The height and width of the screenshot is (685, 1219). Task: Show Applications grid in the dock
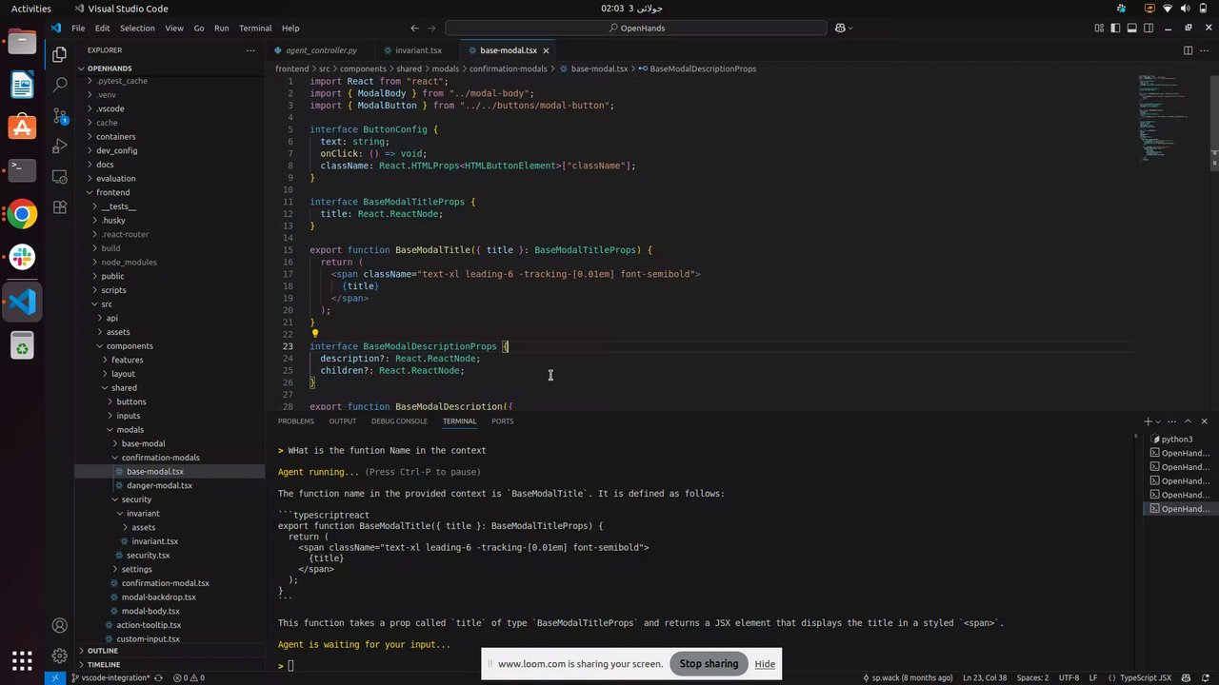click(x=22, y=659)
